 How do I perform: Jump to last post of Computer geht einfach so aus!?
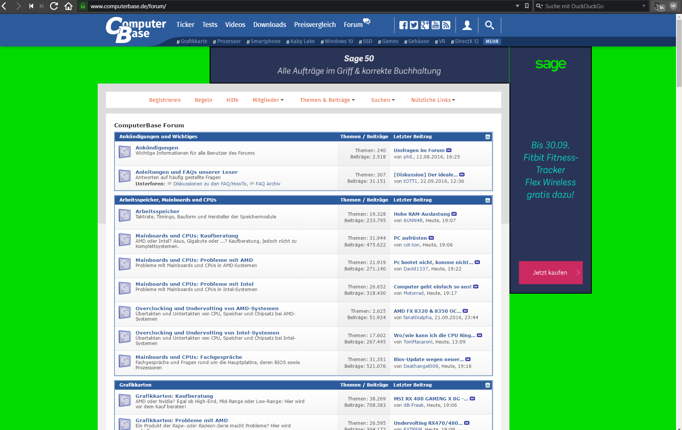pyautogui.click(x=476, y=287)
